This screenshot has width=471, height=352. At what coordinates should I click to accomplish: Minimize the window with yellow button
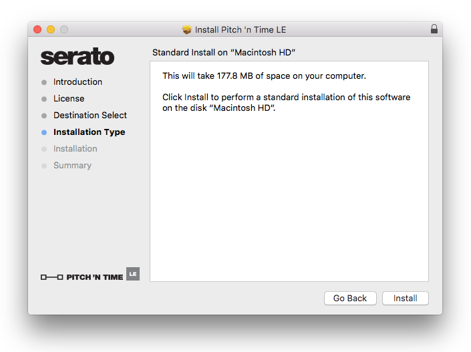point(51,29)
